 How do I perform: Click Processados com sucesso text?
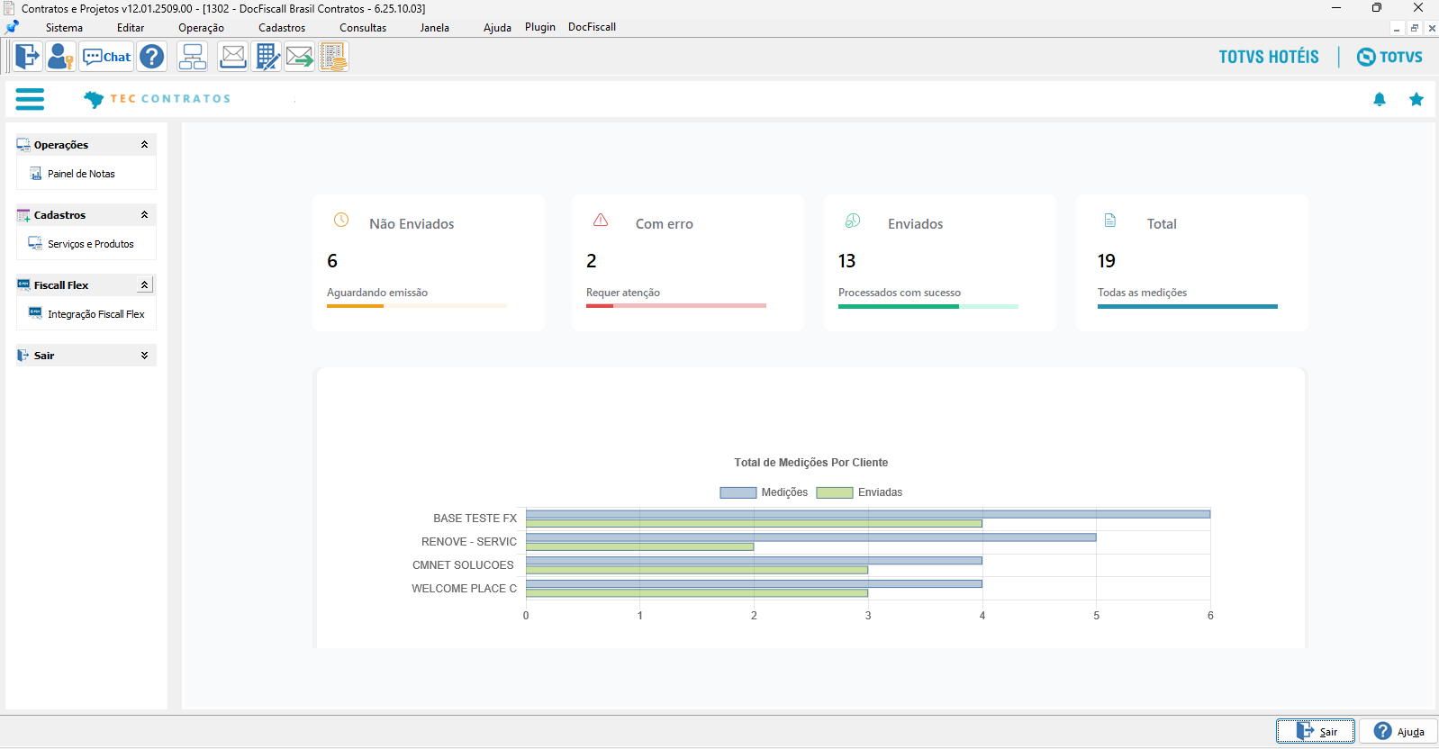pos(900,293)
